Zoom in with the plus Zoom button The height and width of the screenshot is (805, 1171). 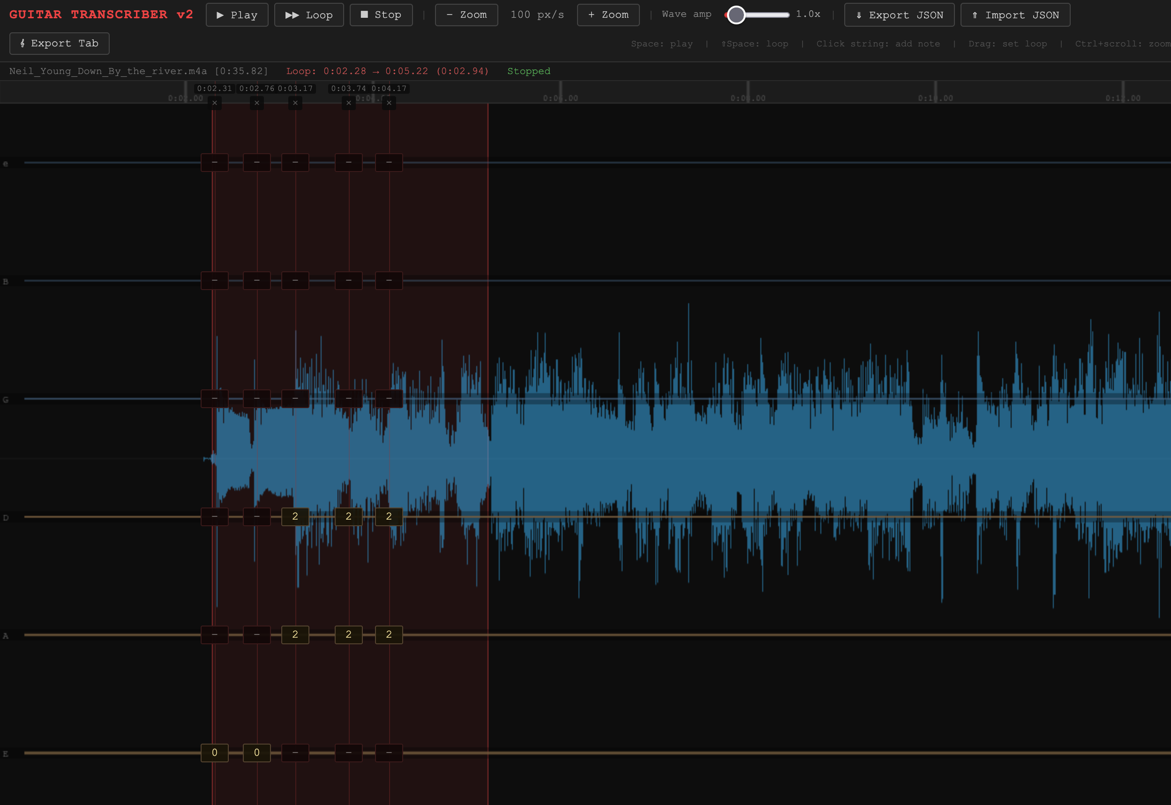click(608, 15)
